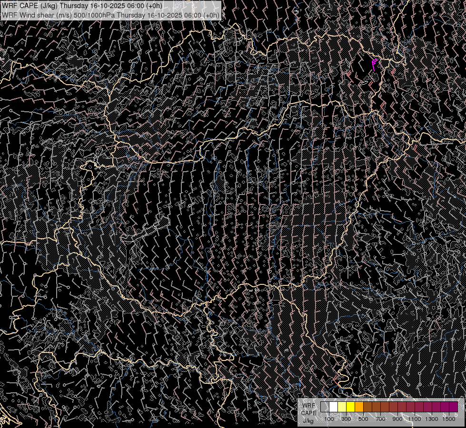Click the 100 legend value label

[x=329, y=419]
